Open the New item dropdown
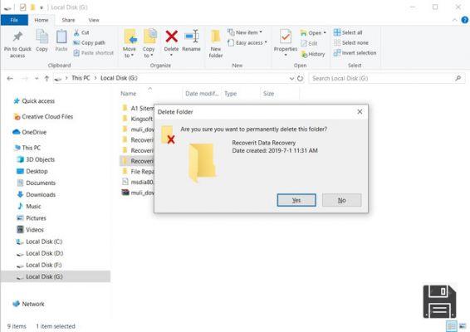Screen dimensions: 470x332 tap(245, 32)
